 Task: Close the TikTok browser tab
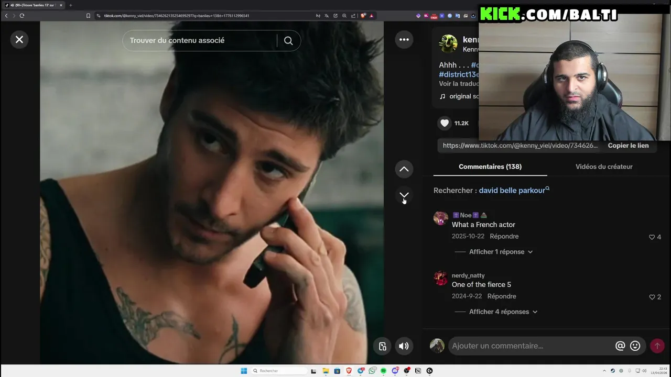(x=61, y=5)
